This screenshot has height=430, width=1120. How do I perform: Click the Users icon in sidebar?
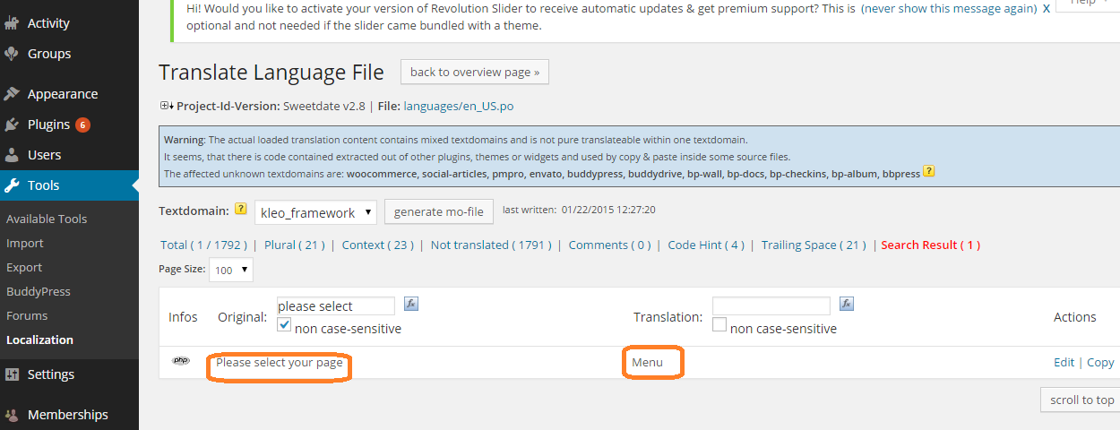coord(12,155)
